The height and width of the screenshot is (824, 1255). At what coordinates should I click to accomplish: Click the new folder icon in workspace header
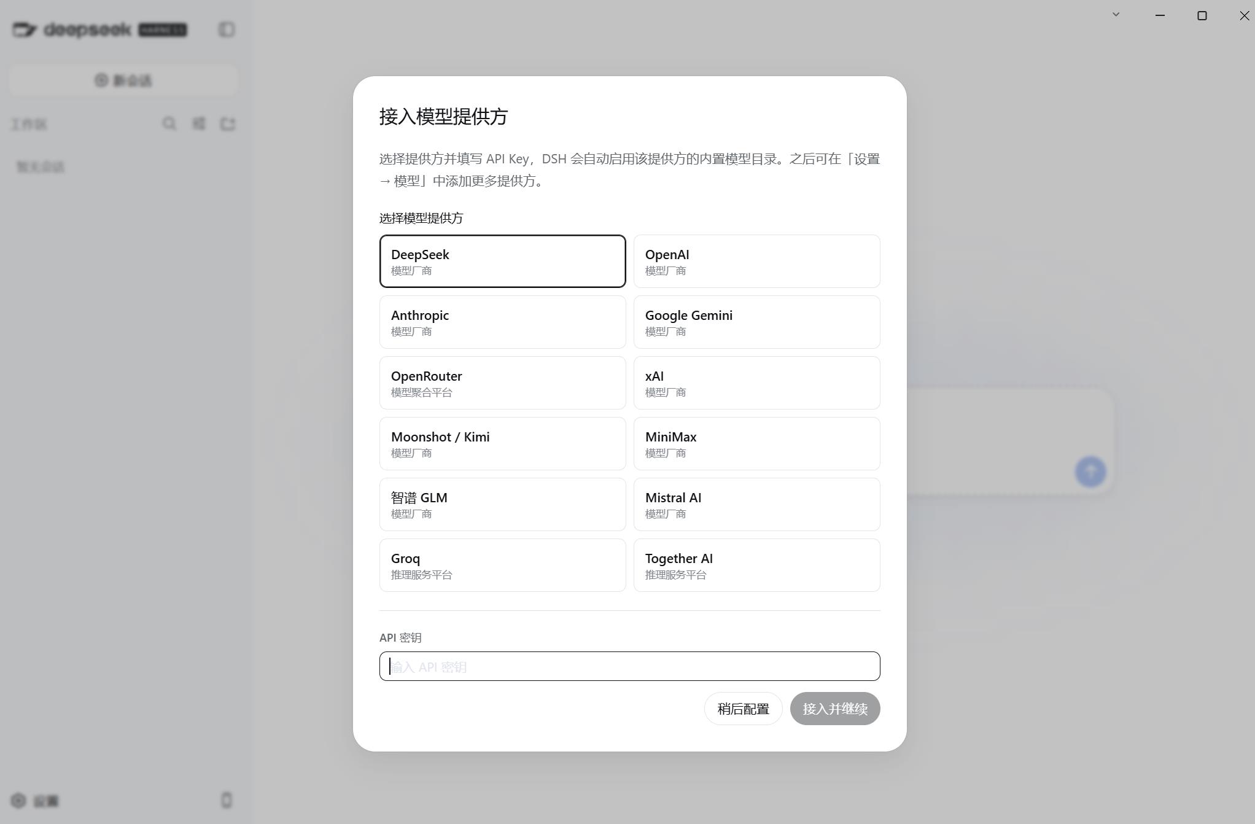228,124
